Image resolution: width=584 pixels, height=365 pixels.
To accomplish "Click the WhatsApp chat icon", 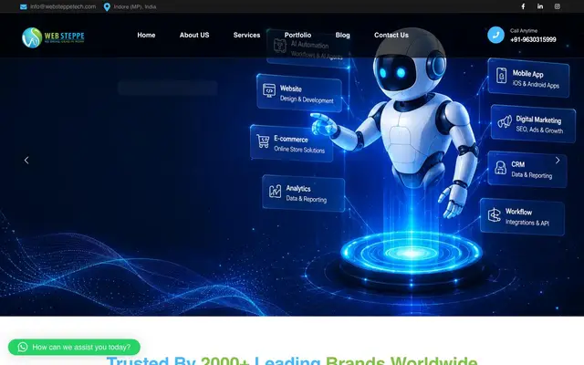I will coord(23,347).
